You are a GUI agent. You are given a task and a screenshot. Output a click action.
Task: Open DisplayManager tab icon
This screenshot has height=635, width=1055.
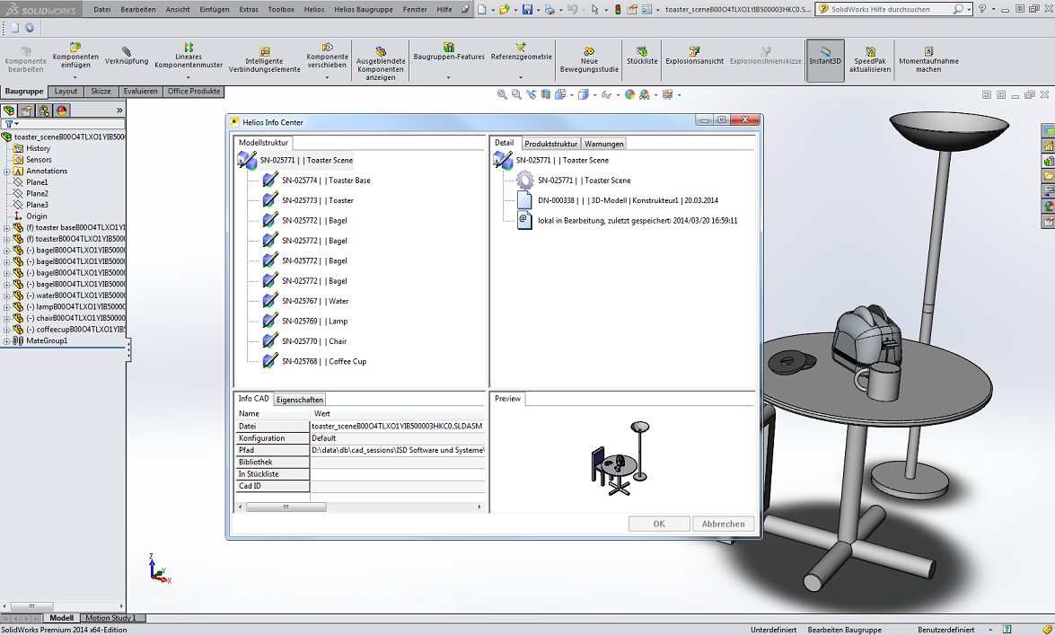tap(61, 110)
